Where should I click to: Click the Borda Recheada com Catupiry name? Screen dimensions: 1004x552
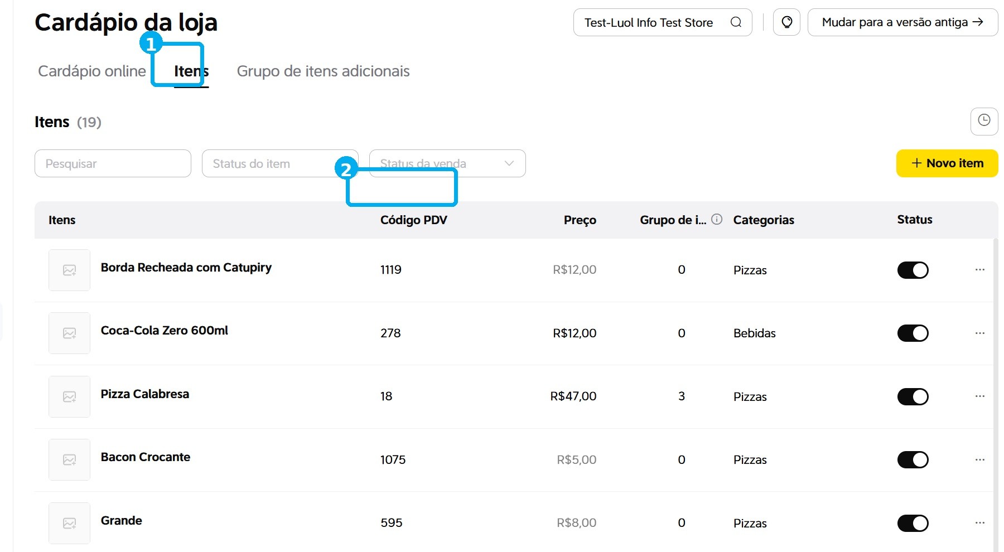[x=186, y=268]
